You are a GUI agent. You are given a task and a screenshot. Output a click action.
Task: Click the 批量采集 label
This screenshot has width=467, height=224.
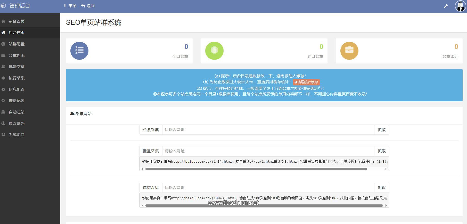(x=151, y=151)
